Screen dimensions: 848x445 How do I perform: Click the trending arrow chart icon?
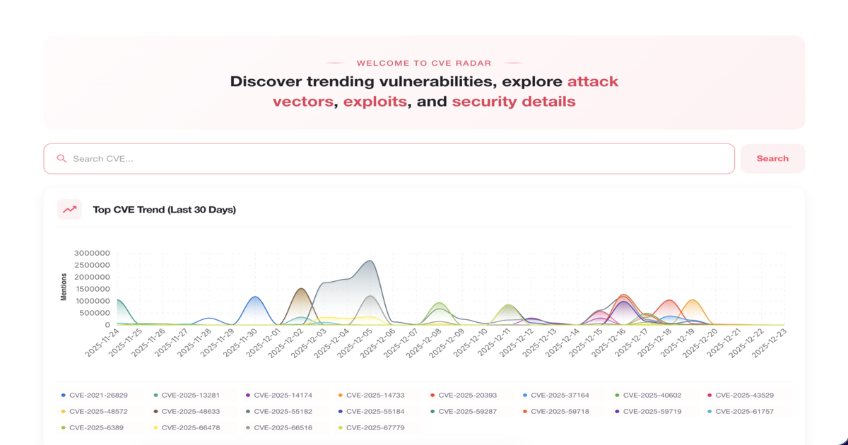point(69,210)
